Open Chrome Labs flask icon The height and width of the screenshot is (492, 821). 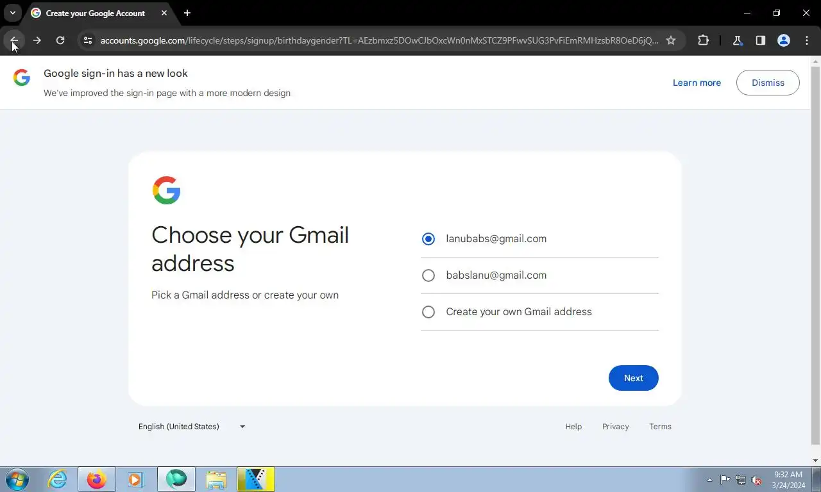(x=738, y=40)
